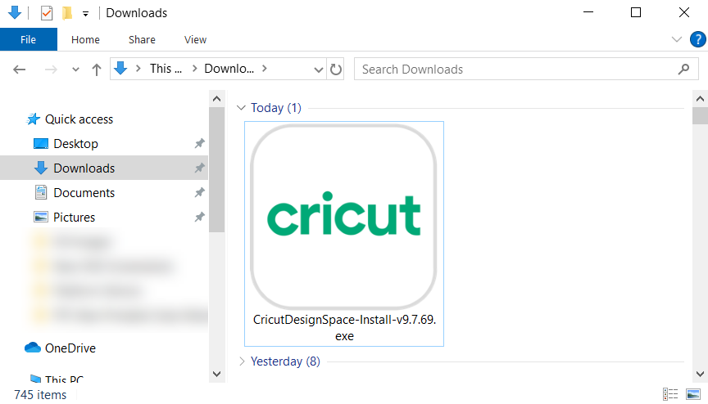
Task: Click the address bar Downloads folder icon
Action: pos(120,69)
